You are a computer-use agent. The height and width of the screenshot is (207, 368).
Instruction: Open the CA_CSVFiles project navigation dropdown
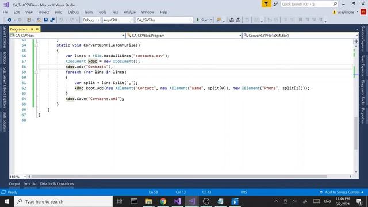pos(67,36)
